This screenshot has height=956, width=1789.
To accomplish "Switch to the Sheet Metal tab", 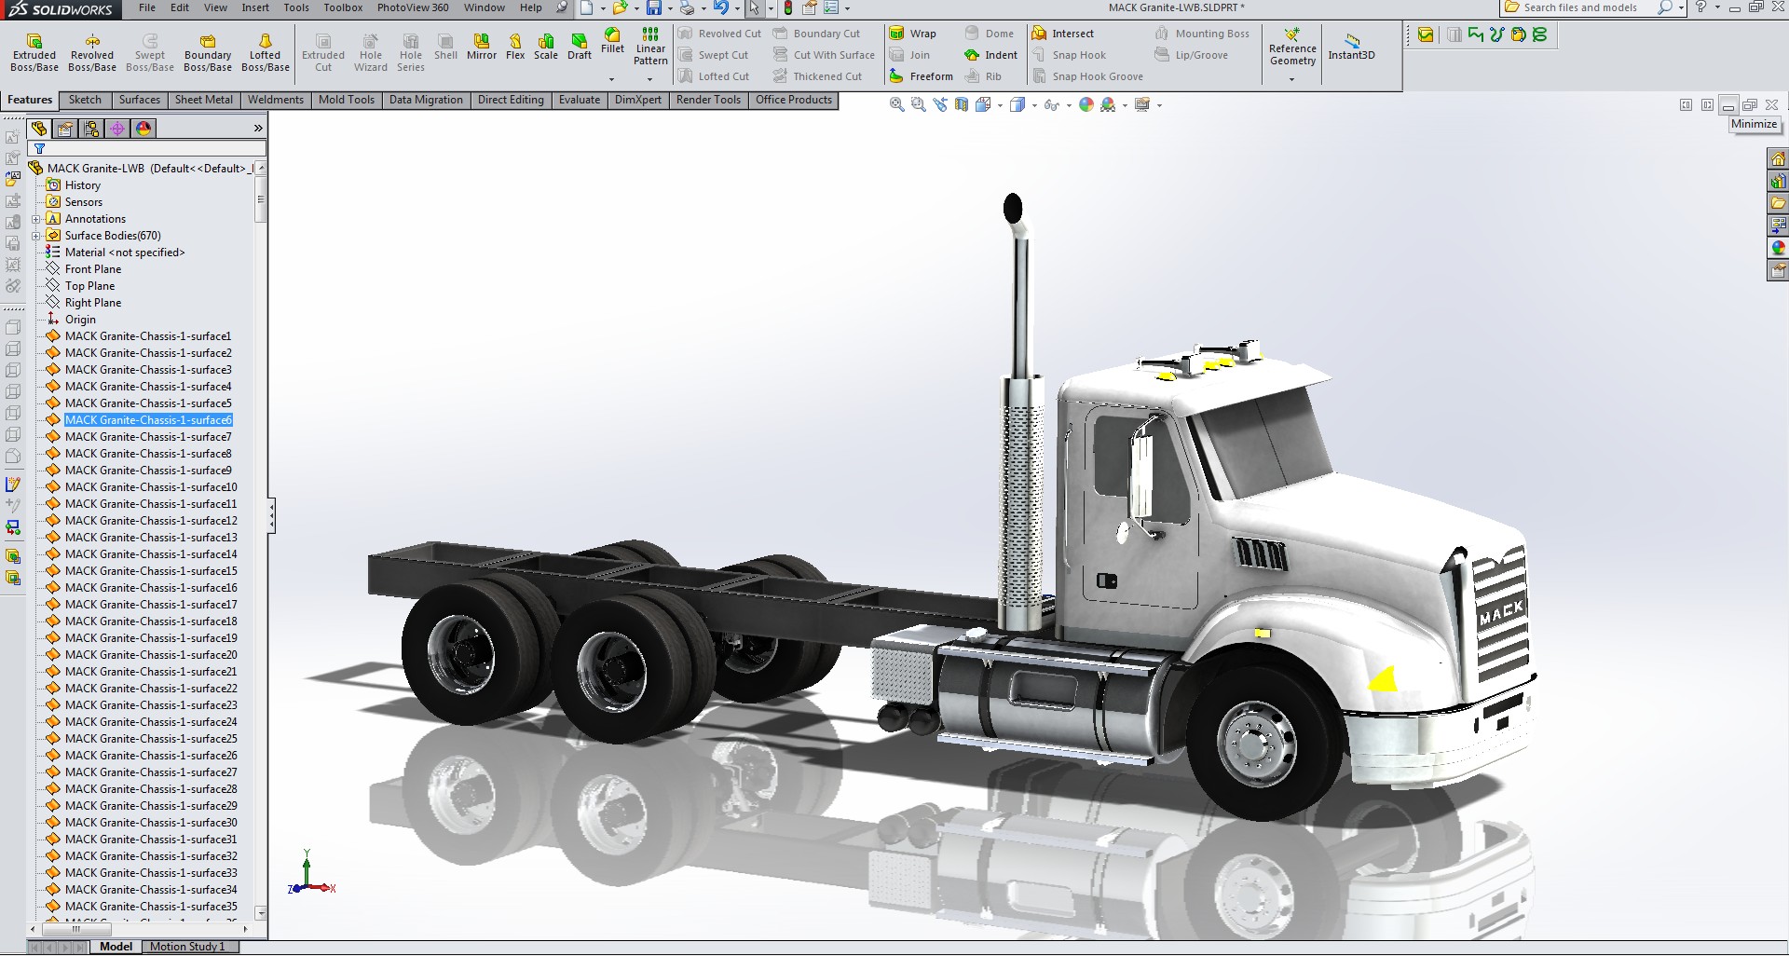I will [x=204, y=100].
